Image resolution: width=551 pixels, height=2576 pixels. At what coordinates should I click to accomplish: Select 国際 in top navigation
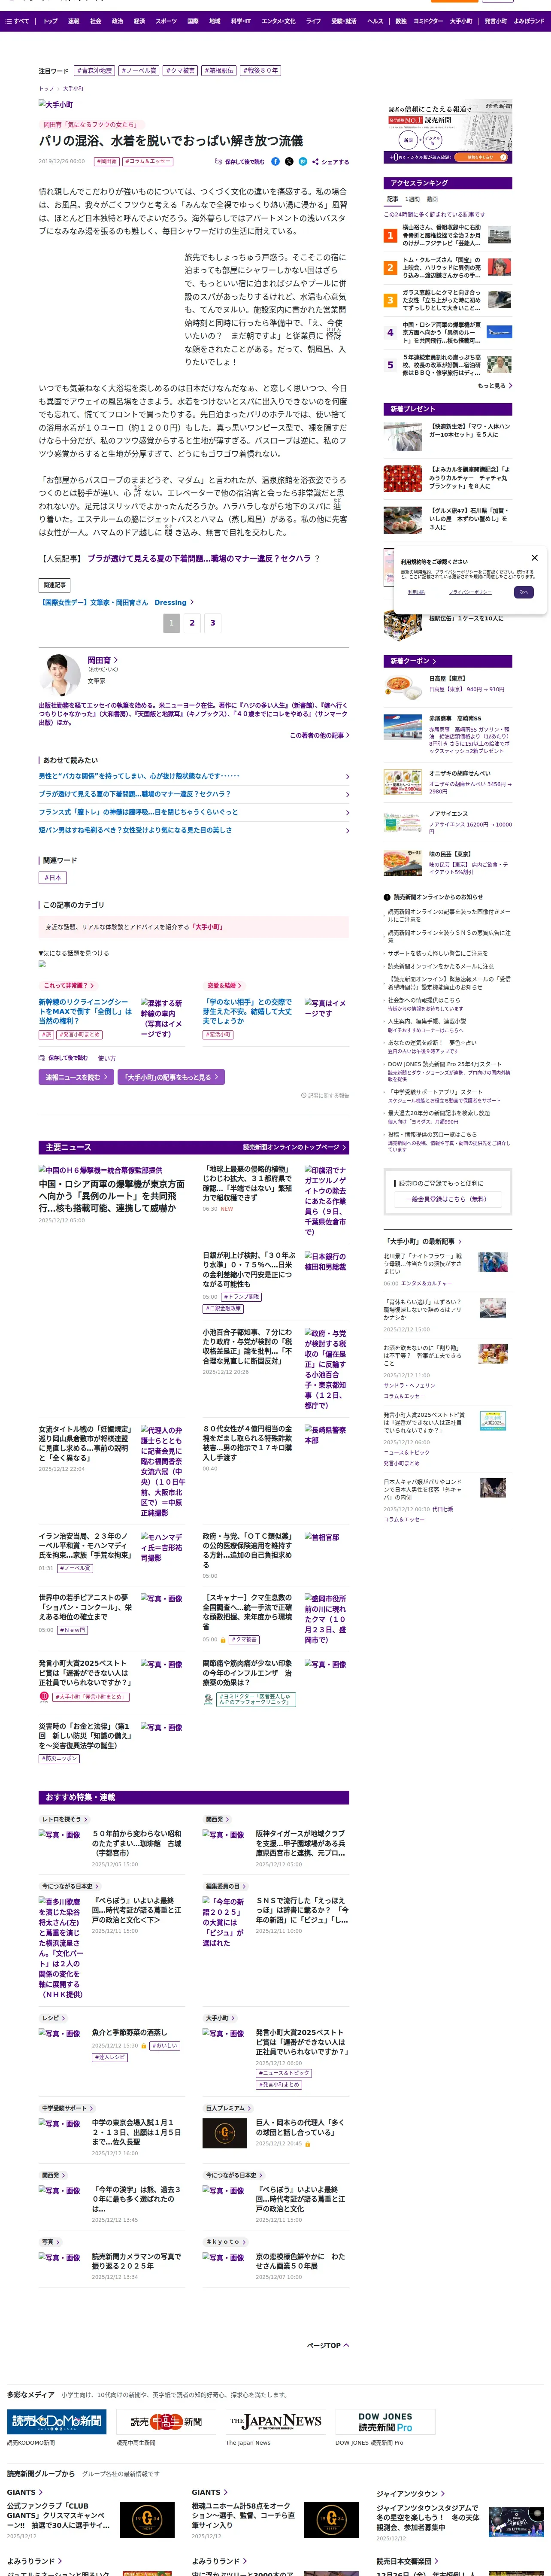(193, 20)
